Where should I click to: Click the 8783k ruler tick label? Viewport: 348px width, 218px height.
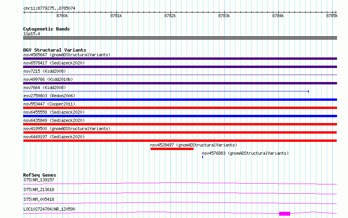pyautogui.click(x=224, y=16)
